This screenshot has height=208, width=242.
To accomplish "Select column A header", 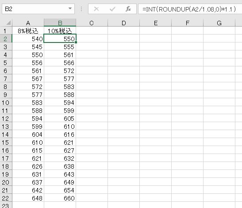I will tap(28, 23).
